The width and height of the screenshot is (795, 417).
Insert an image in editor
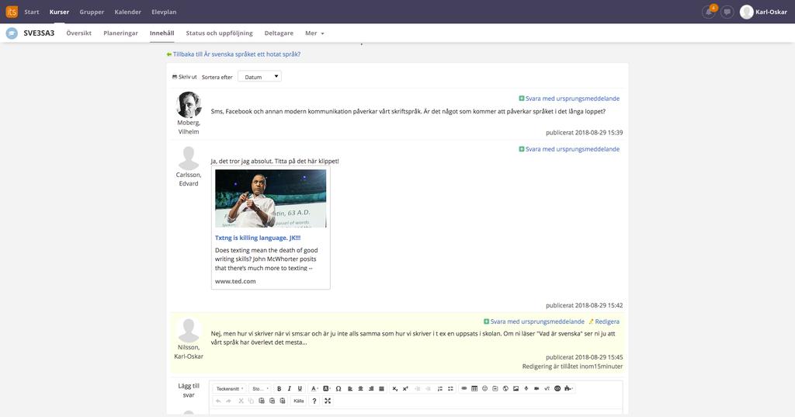(516, 388)
